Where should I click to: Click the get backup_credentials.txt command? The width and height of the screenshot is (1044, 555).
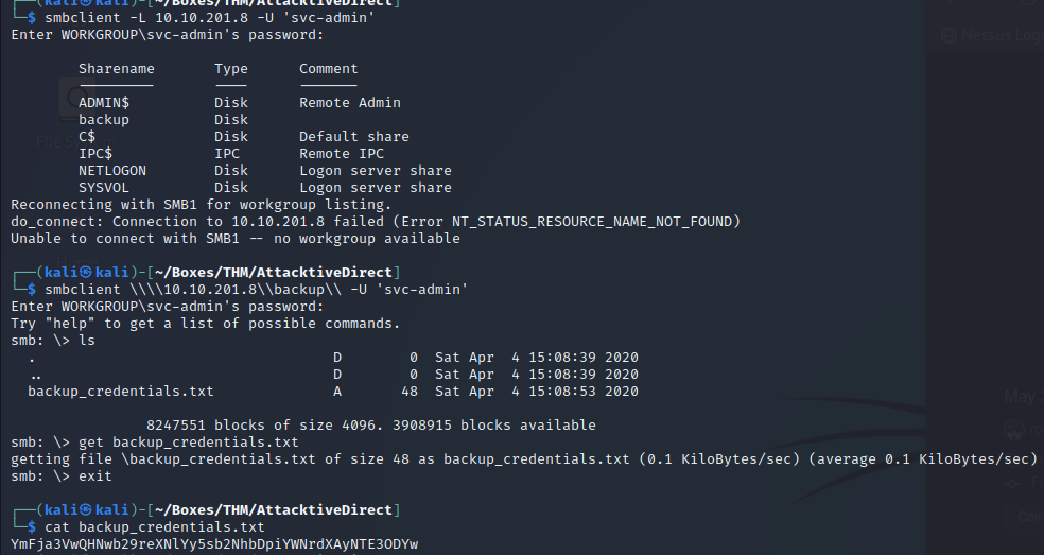click(x=188, y=442)
